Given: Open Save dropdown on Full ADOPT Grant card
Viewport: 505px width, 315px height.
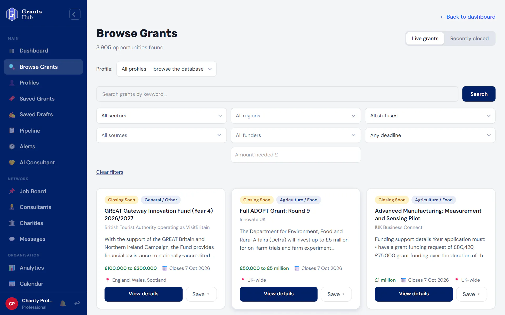Looking at the screenshot, I should pos(336,294).
